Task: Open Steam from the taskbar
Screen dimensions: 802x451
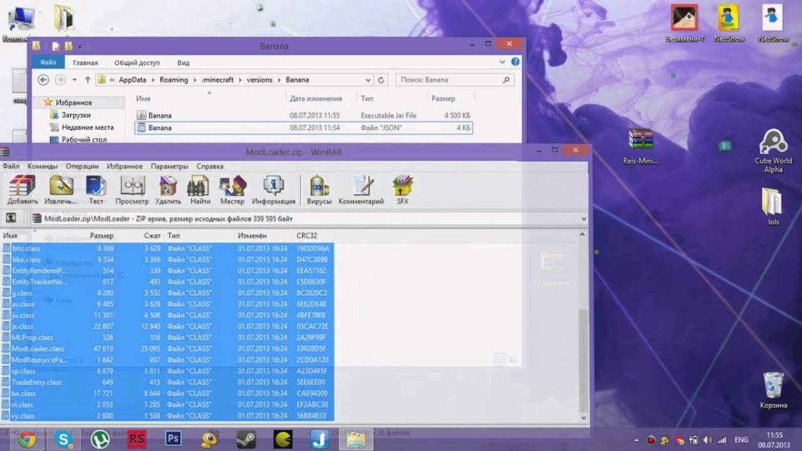Action: tap(246, 440)
